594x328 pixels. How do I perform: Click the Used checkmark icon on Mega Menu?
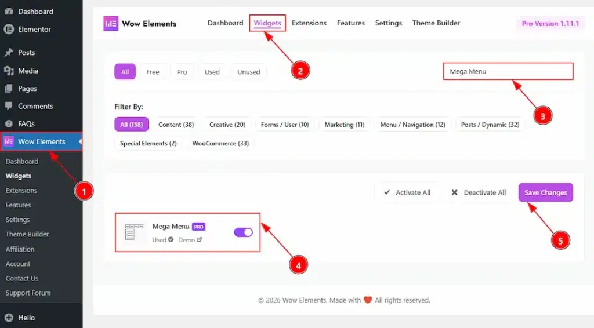(x=171, y=239)
